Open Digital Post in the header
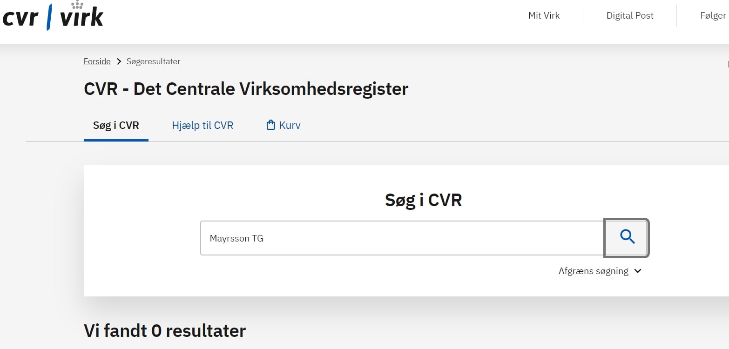Viewport: 729px width, 349px height. [x=630, y=15]
